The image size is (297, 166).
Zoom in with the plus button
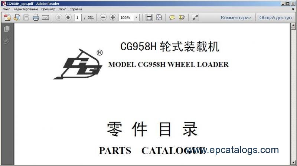pyautogui.click(x=113, y=17)
